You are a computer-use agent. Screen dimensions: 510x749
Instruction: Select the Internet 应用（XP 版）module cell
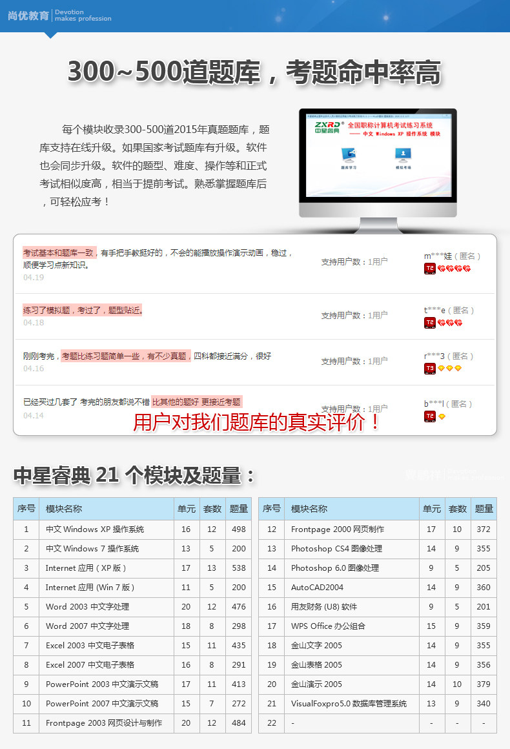coord(107,568)
